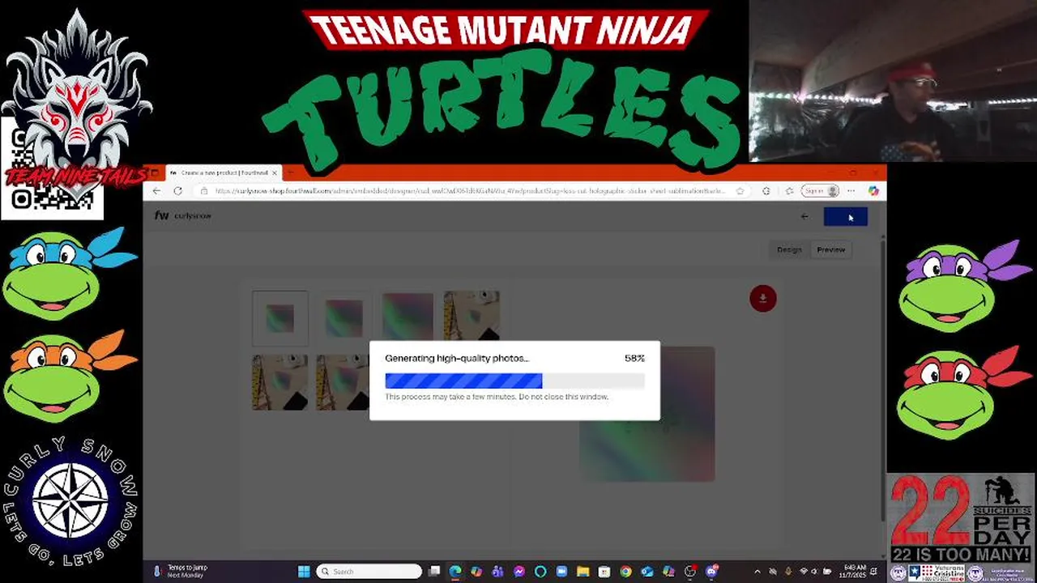Open Outlook from the taskbar
This screenshot has height=583, width=1037.
tap(647, 572)
